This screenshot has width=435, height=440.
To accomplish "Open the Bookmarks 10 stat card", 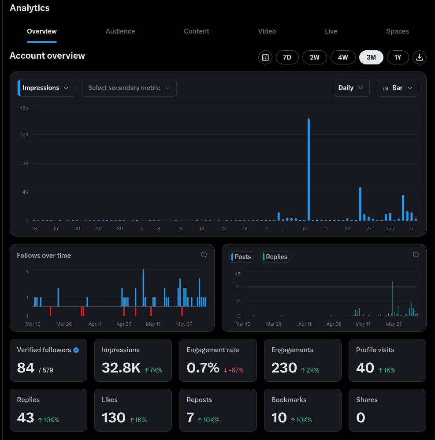I will 303,410.
